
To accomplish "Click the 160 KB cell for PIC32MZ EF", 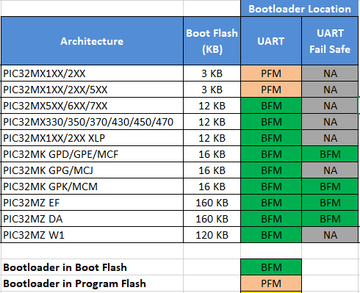I will coord(212,203).
